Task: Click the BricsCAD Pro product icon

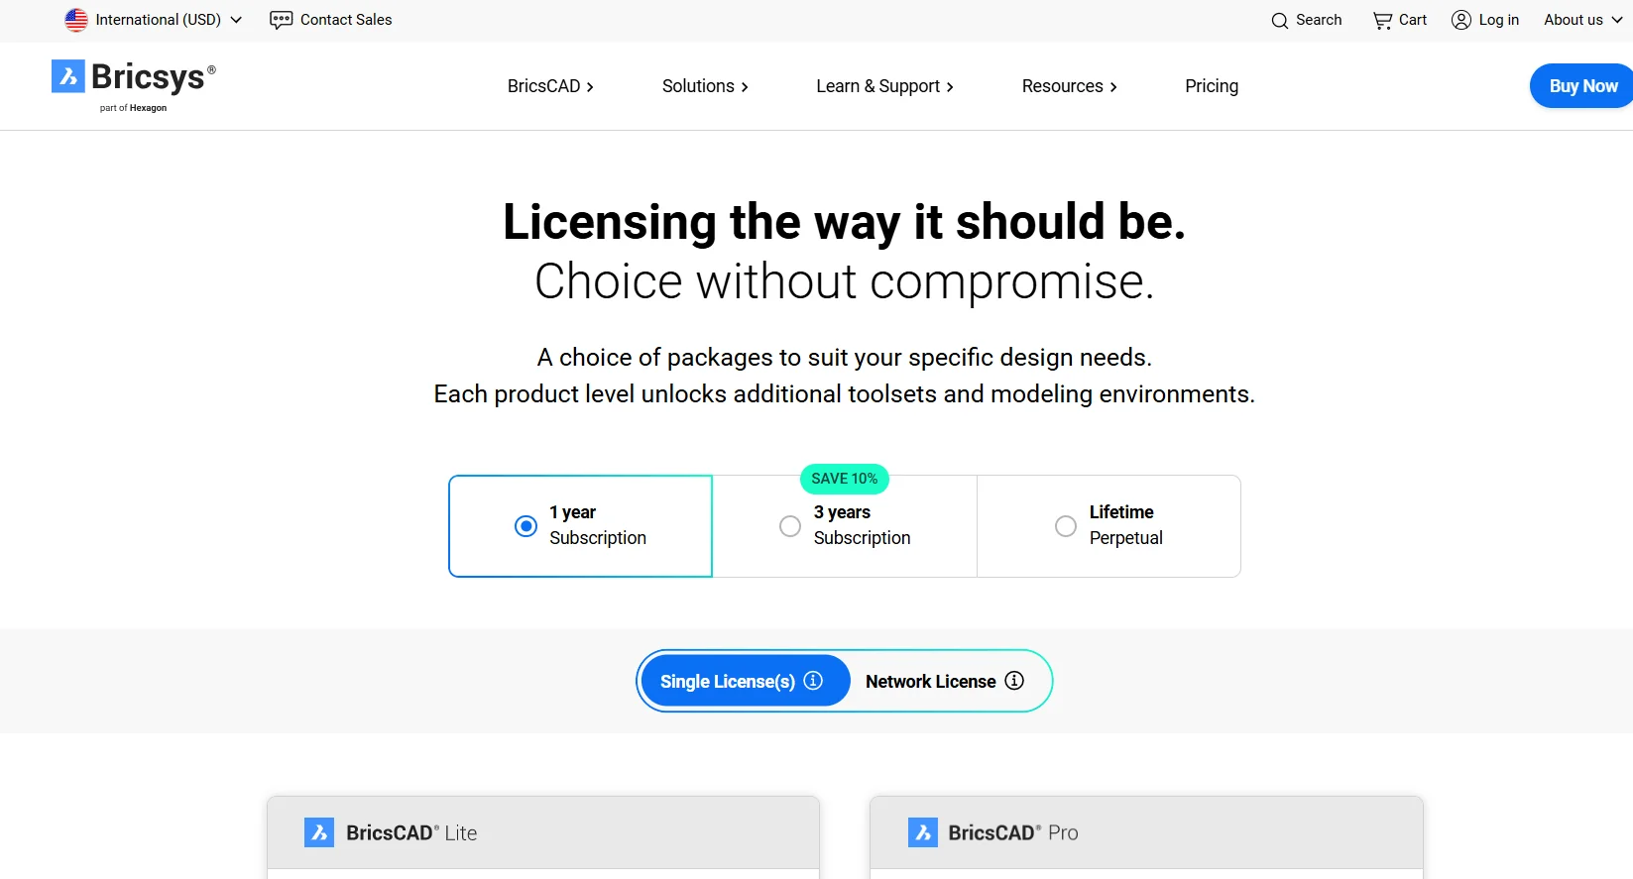Action: (922, 832)
